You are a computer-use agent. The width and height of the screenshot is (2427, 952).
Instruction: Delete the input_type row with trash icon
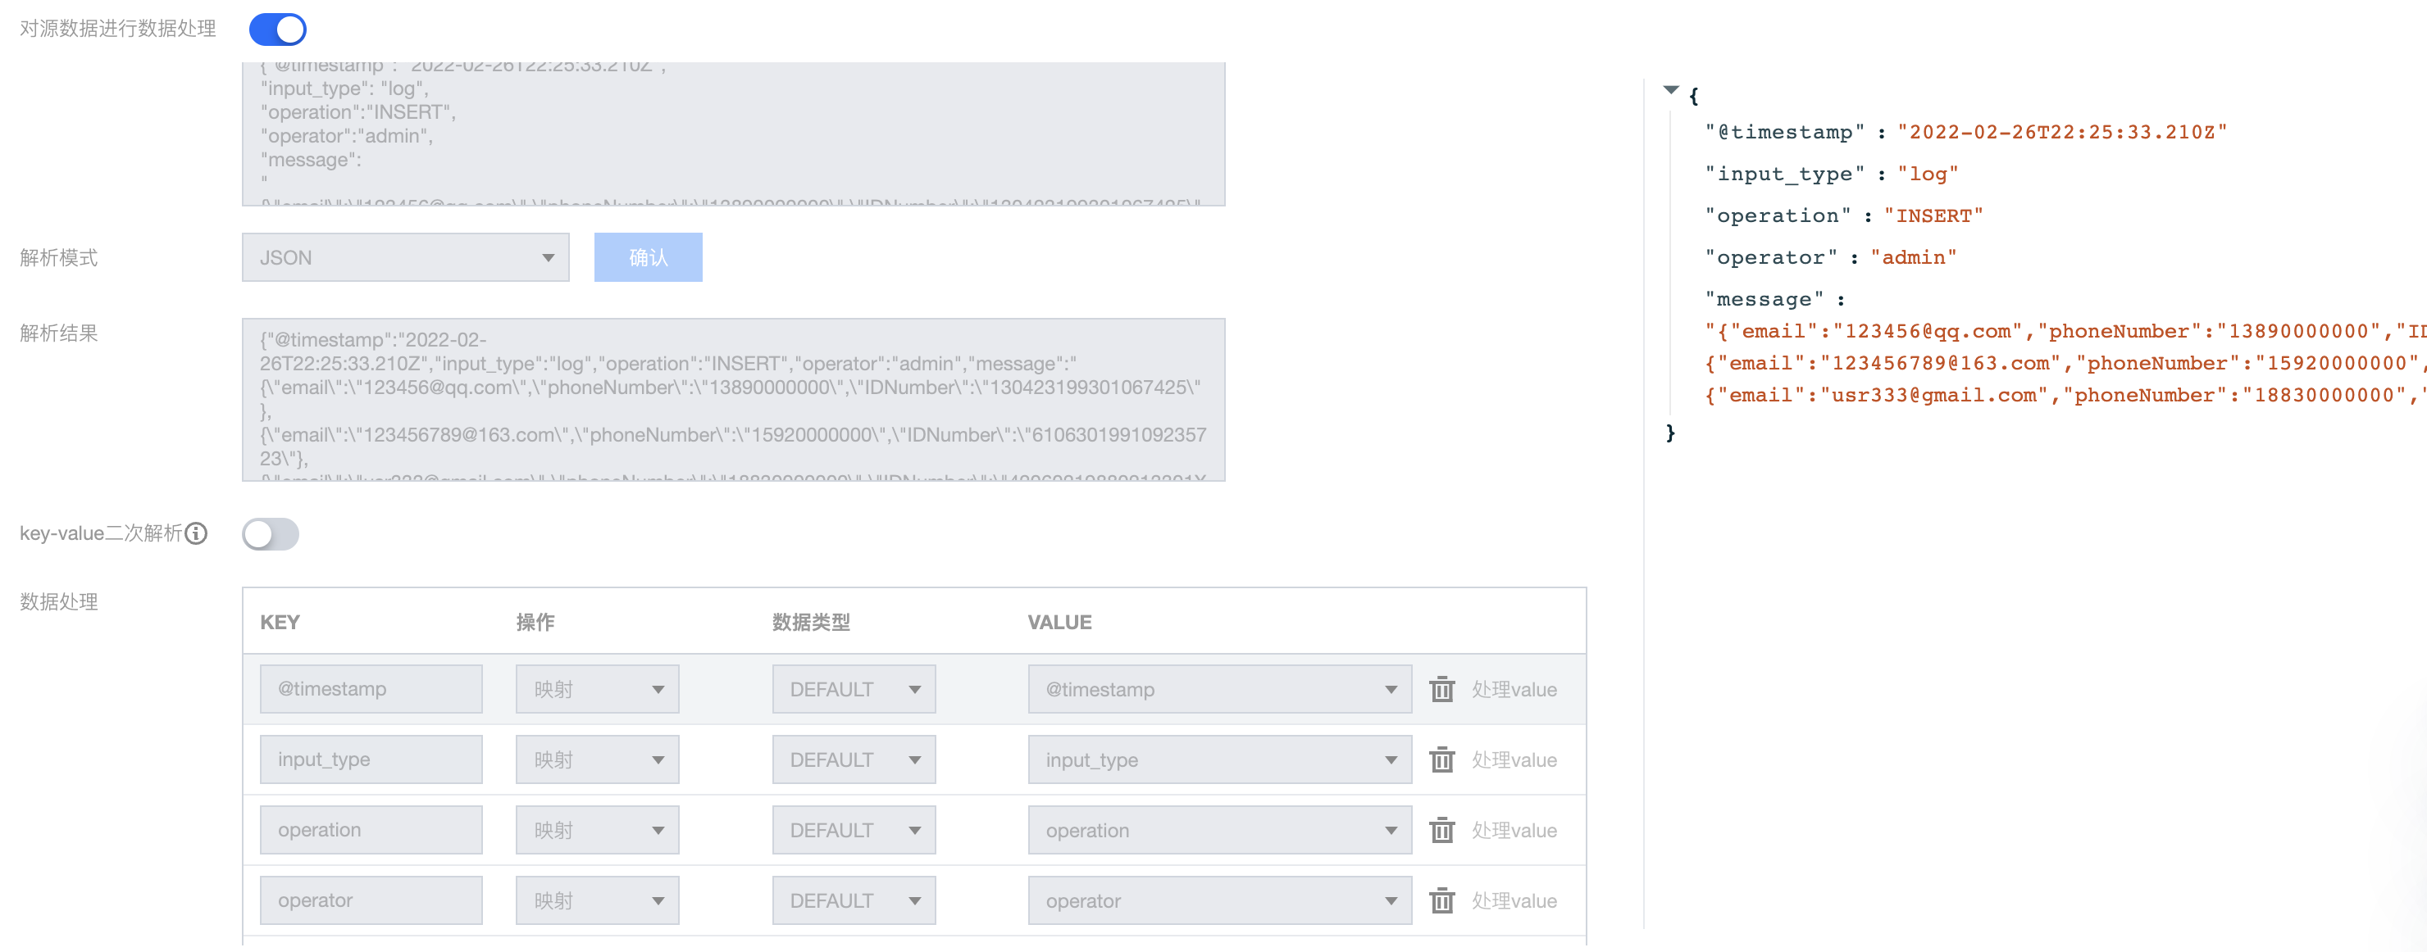click(1441, 760)
